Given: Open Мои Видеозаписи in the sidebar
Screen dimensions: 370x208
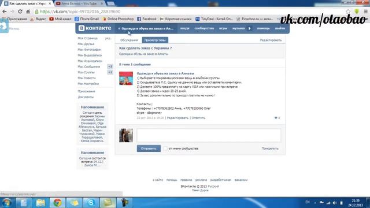Looking at the screenshot, I should point(90,55).
